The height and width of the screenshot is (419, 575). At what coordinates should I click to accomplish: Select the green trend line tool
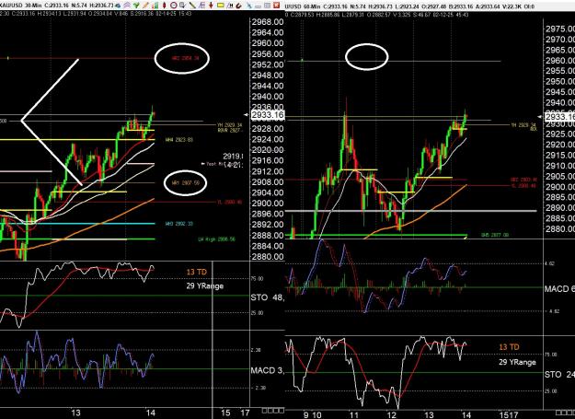pos(192,6)
